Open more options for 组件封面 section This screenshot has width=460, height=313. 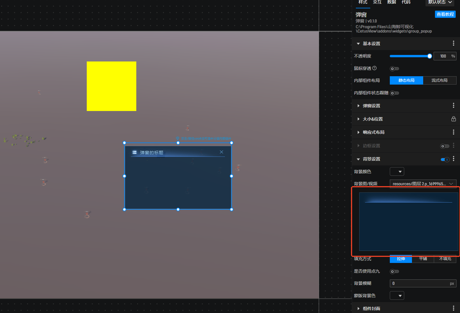pyautogui.click(x=453, y=308)
